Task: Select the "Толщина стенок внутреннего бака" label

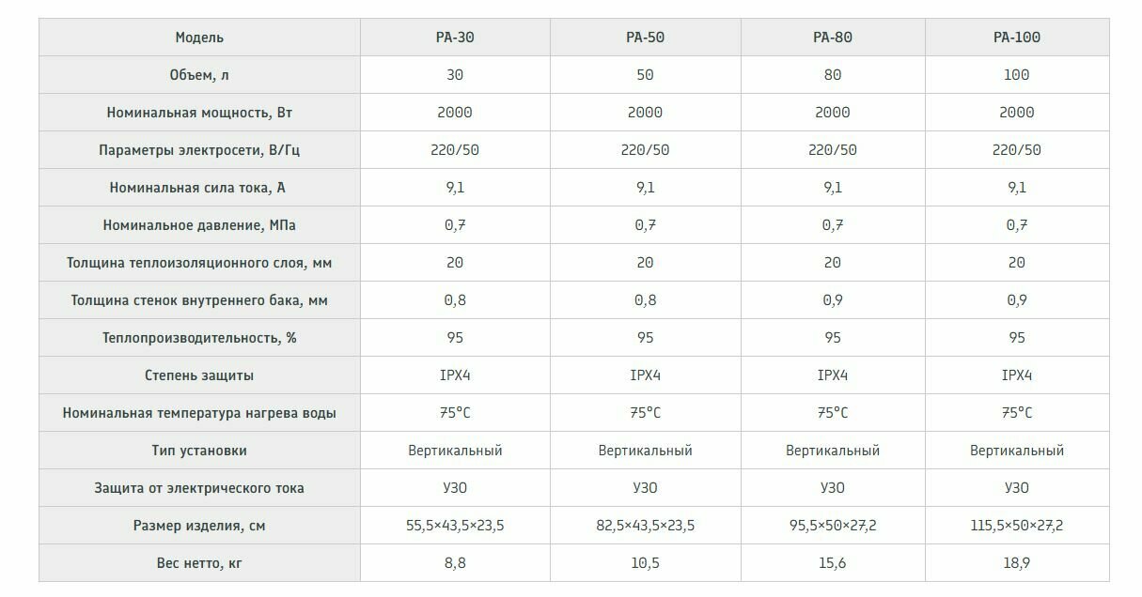Action: (x=188, y=300)
